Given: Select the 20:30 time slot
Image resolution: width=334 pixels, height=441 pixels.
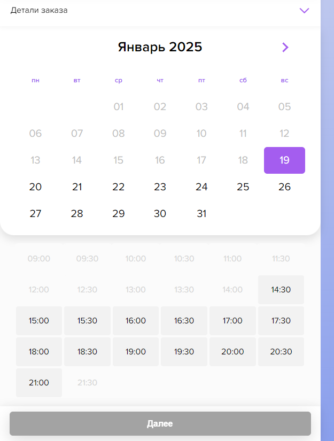Looking at the screenshot, I should pos(281,352).
